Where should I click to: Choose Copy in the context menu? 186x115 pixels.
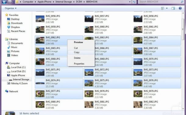81,52
